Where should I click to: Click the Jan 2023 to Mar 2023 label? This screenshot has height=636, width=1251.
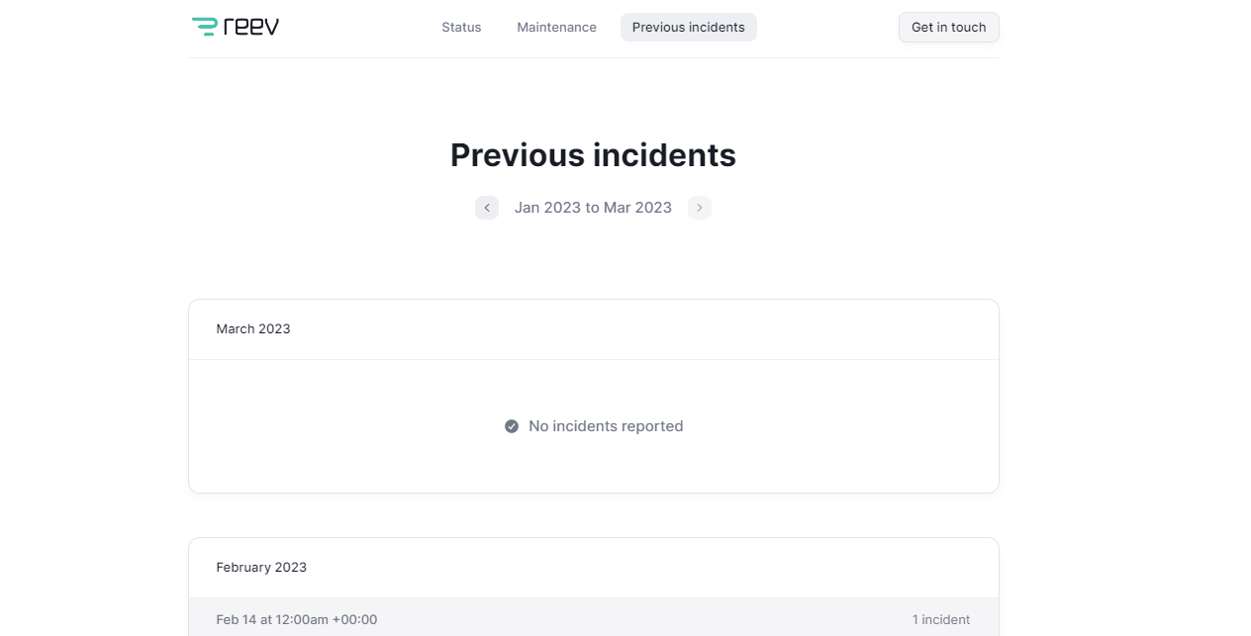[x=593, y=208]
